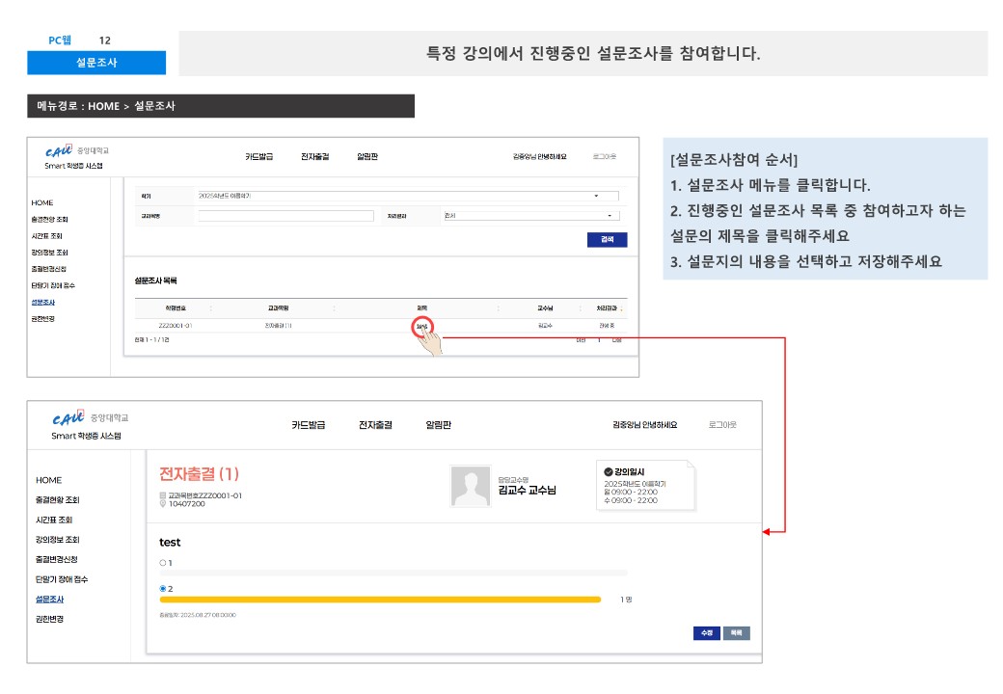Click 전자출결 (1) cell in survey list row
Viewport: 1003px width, 694px height.
(278, 325)
